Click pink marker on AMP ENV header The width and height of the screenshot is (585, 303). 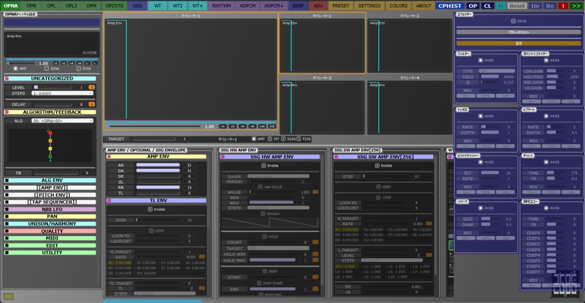(x=109, y=157)
